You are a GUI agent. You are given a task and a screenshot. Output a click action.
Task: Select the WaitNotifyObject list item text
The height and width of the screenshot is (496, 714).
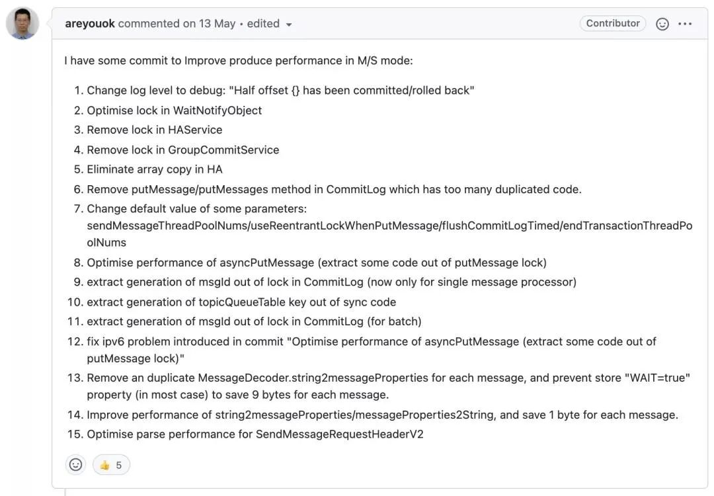pos(175,110)
